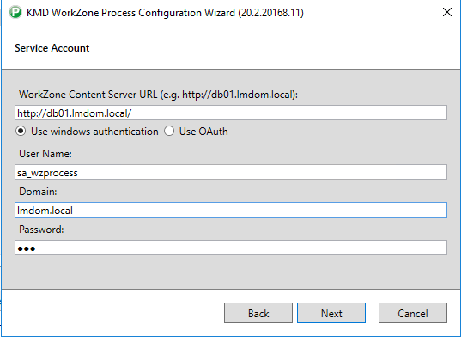The height and width of the screenshot is (337, 461).
Task: Click the masked password dots
Action: tap(27, 249)
